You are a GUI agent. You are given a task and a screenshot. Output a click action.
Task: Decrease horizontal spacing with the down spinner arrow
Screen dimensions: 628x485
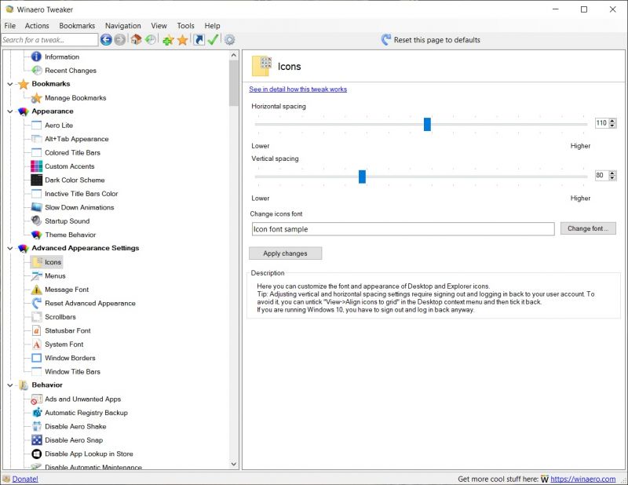click(612, 126)
